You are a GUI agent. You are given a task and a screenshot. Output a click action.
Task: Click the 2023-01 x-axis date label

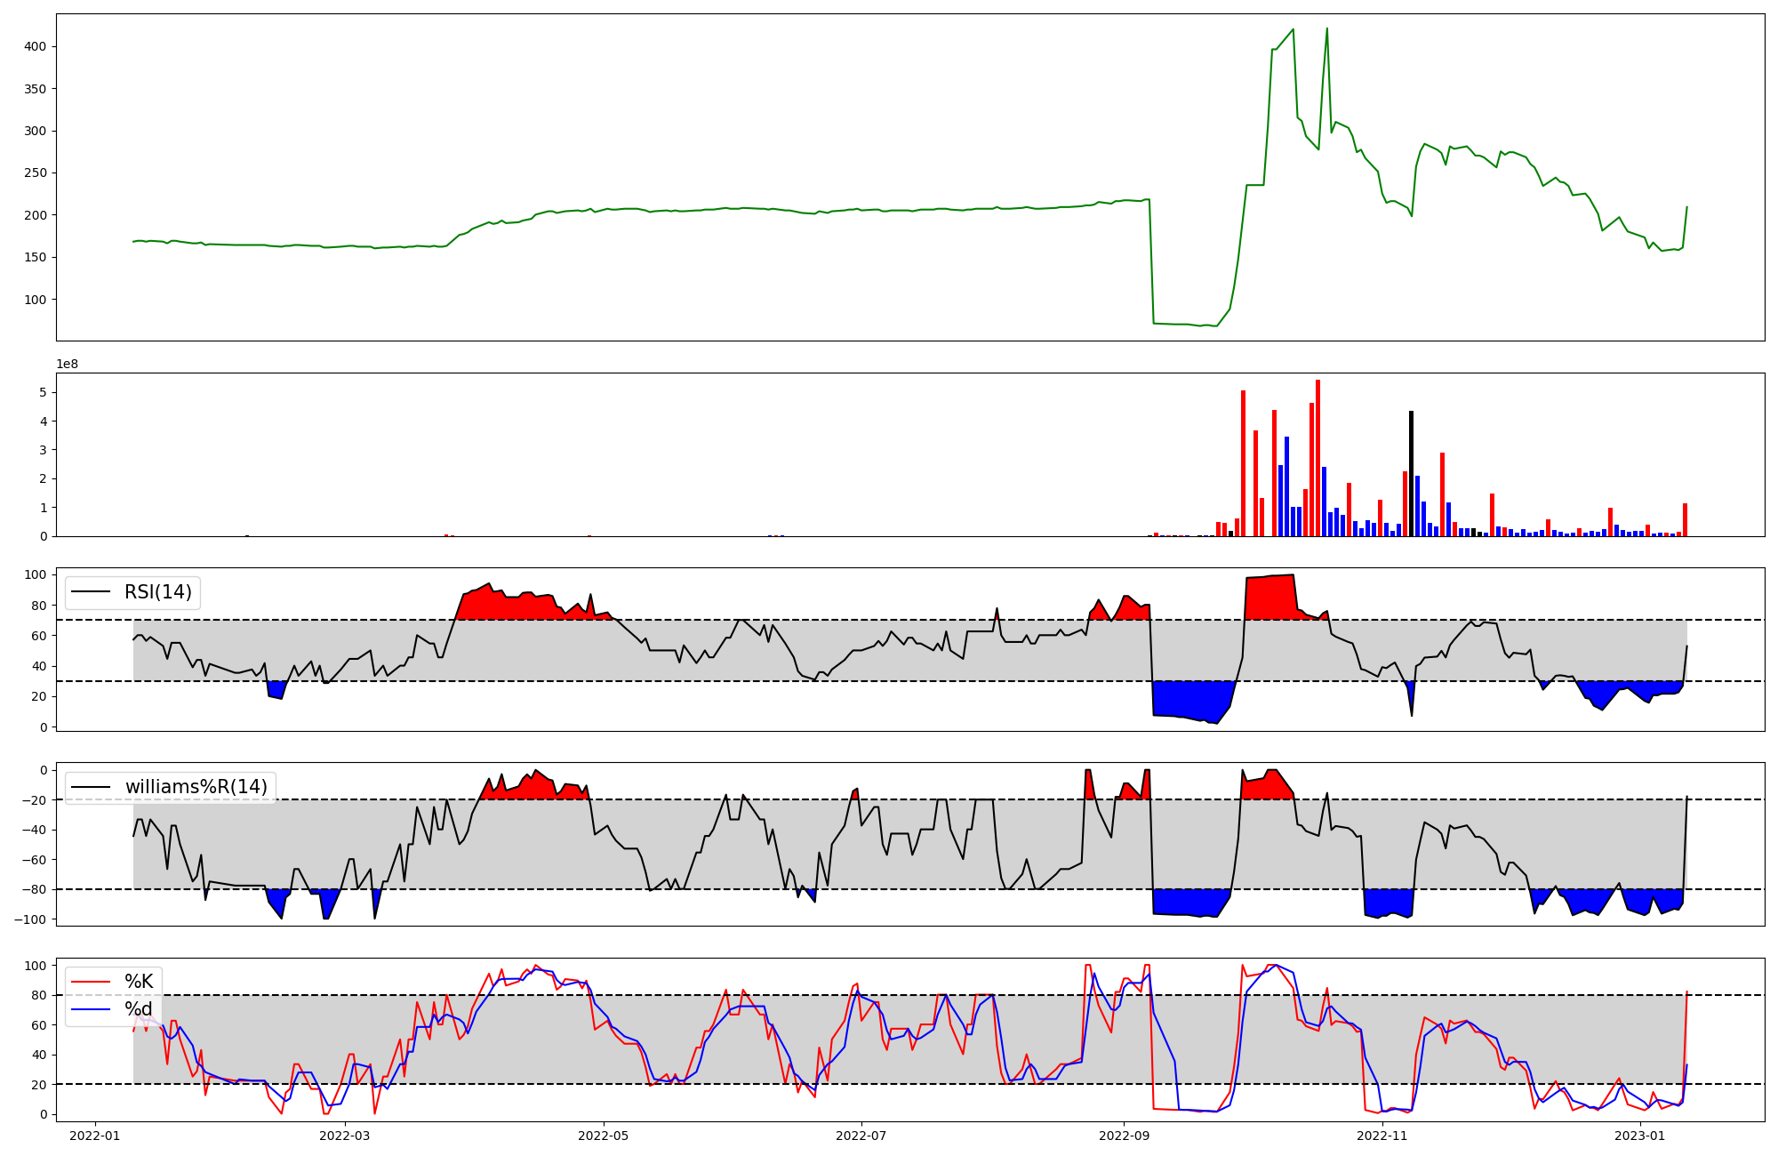click(1640, 1136)
